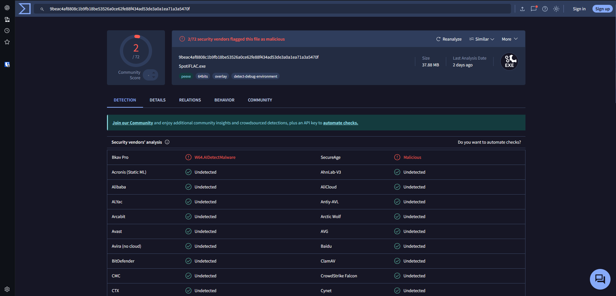
Task: Click the settings gear at the sidebar bottom
Action: click(x=7, y=289)
